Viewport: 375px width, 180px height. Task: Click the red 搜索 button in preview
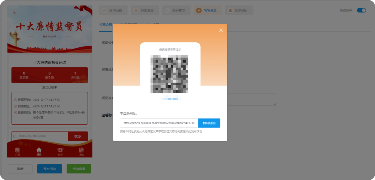click(78, 136)
